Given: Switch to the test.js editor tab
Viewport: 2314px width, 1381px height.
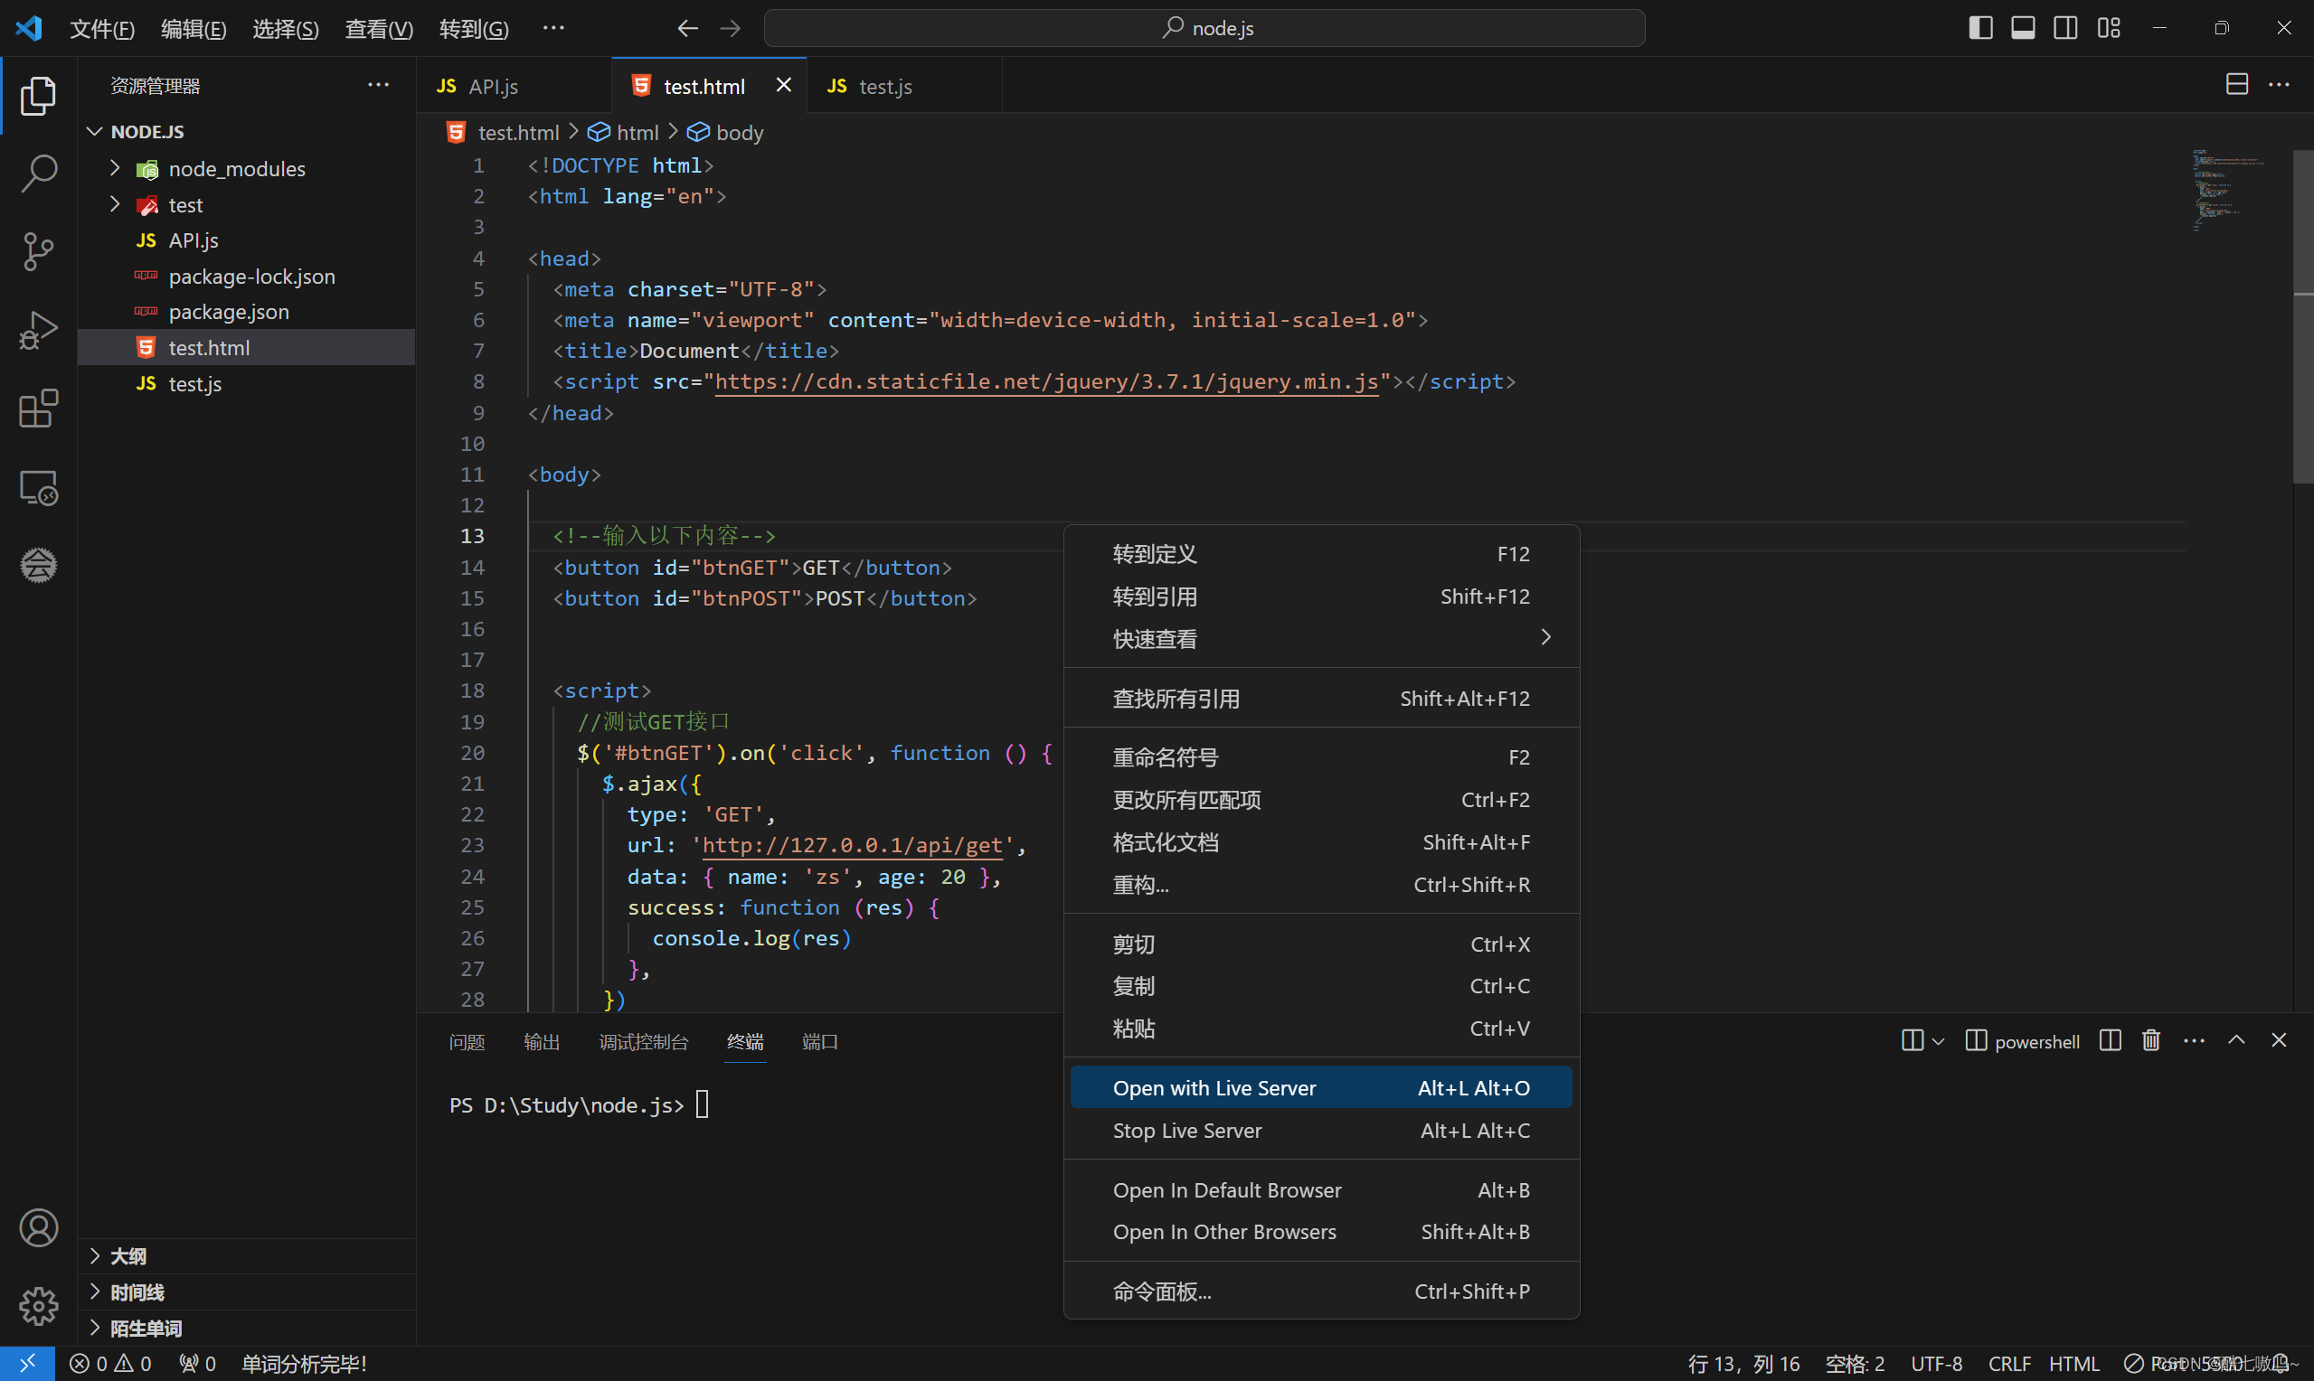Looking at the screenshot, I should point(884,86).
